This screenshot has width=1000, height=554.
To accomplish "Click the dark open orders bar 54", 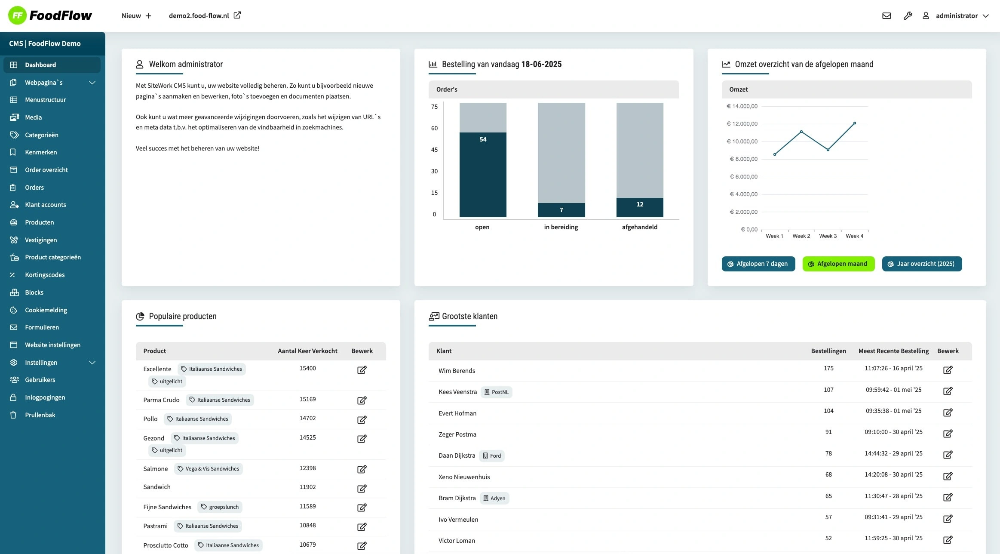I will click(482, 174).
